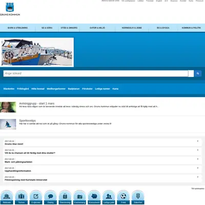
Task: Open the Turism icon shortcut
Action: (22, 197)
